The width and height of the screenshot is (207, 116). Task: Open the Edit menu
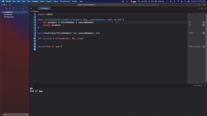(18, 1)
